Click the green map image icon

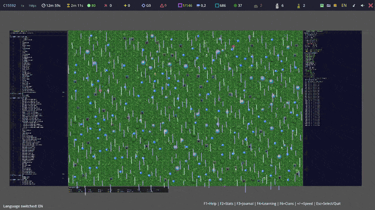pyautogui.click(x=322, y=5)
